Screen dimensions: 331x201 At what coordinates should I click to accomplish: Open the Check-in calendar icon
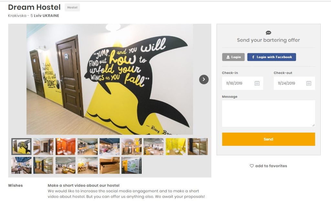click(257, 83)
